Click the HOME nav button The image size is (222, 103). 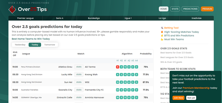pyautogui.click(x=163, y=9)
